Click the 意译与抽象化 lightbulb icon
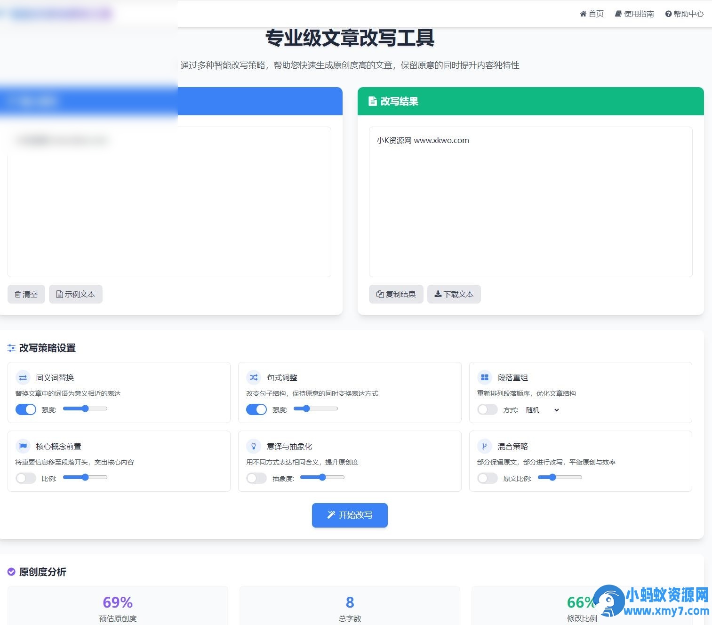Screen dimensions: 712x625 [254, 446]
